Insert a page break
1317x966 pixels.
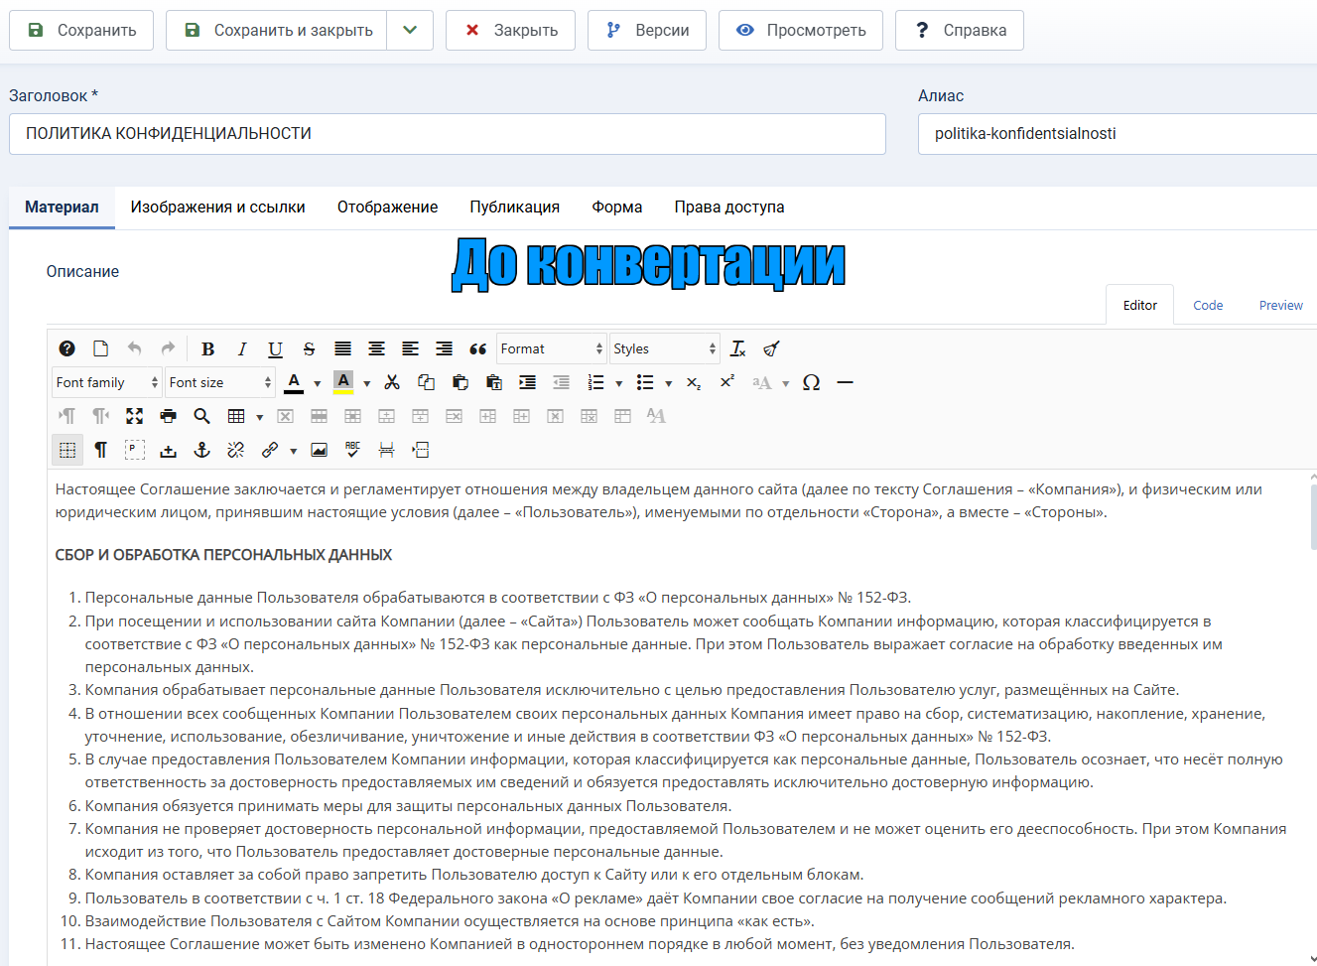click(x=387, y=450)
